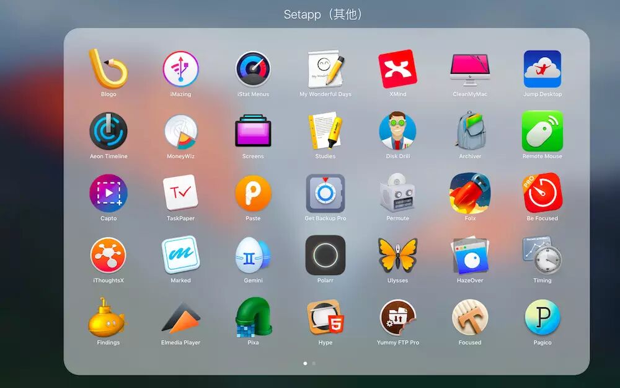Launch the Screens app
The image size is (620, 388).
point(253,131)
